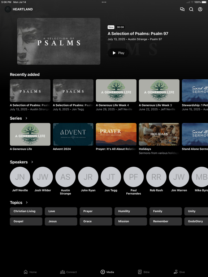Open the Give tab

pyautogui.click(x=179, y=272)
